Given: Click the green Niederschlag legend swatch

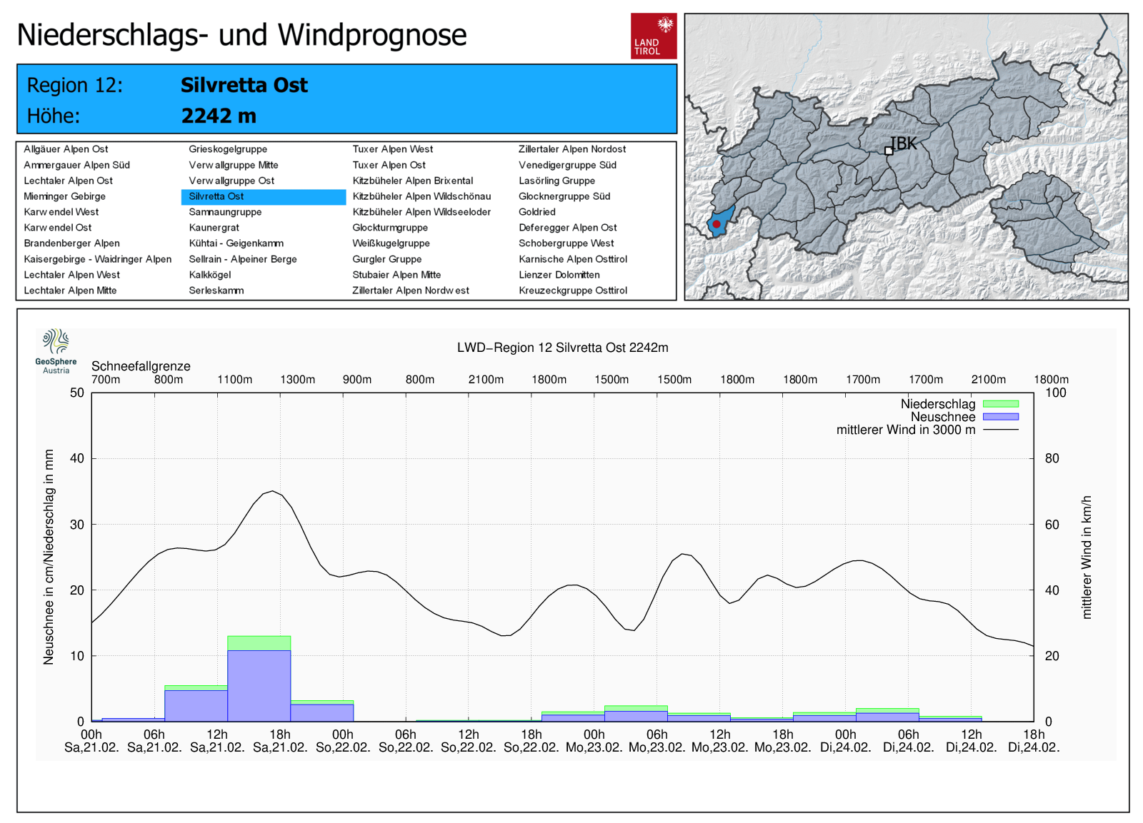Looking at the screenshot, I should tap(1000, 404).
